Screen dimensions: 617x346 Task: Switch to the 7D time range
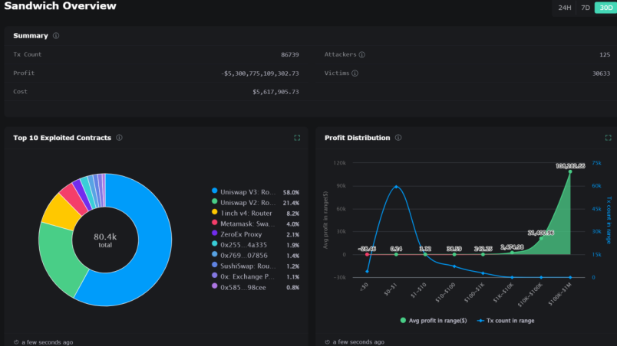coord(586,8)
